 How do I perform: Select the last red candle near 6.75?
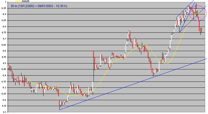pos(201,30)
